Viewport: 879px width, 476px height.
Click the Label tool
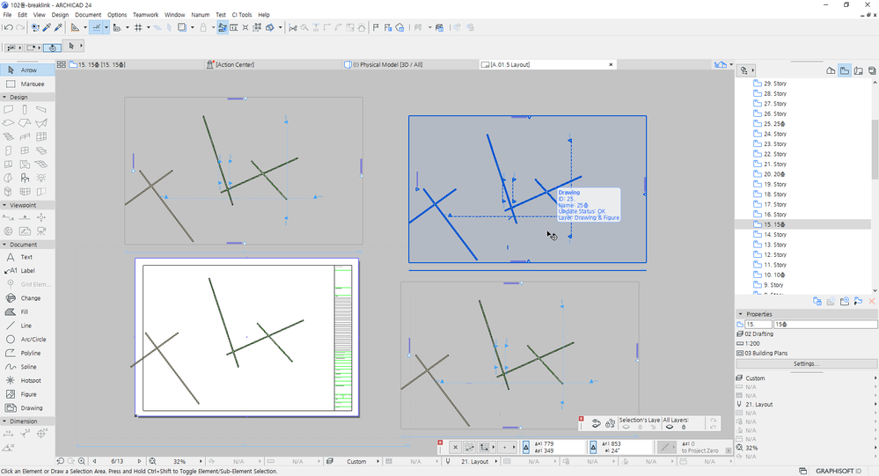26,271
